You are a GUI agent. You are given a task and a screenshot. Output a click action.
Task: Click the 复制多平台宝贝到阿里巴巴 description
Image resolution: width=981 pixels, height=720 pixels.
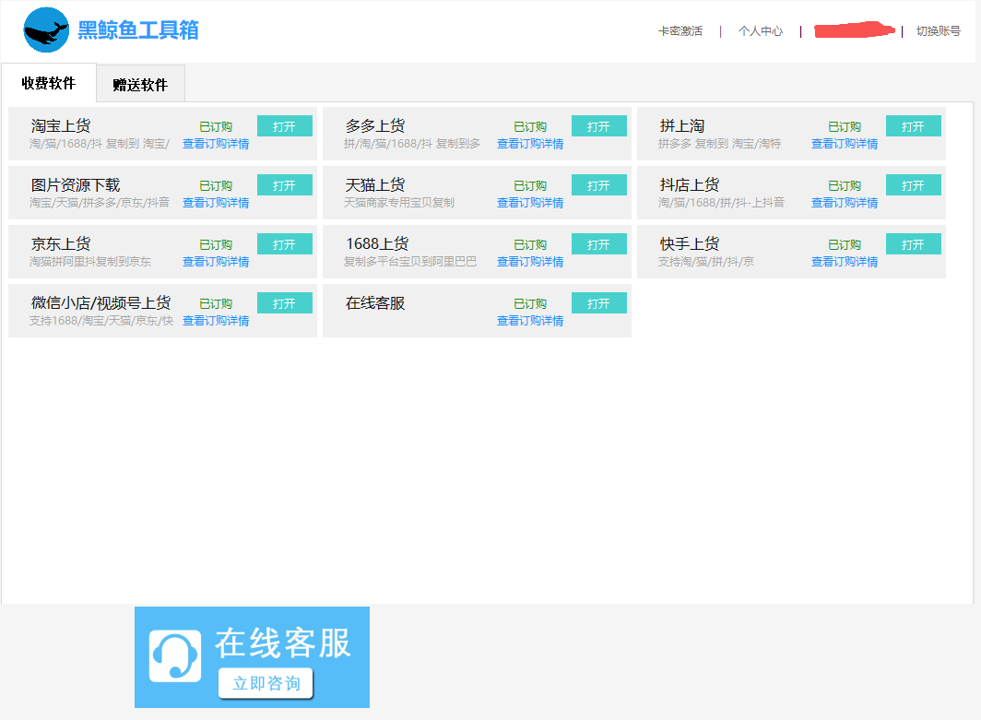(409, 262)
